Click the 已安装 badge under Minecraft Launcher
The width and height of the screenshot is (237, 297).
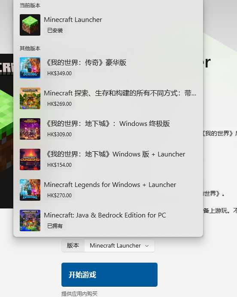tap(55, 31)
